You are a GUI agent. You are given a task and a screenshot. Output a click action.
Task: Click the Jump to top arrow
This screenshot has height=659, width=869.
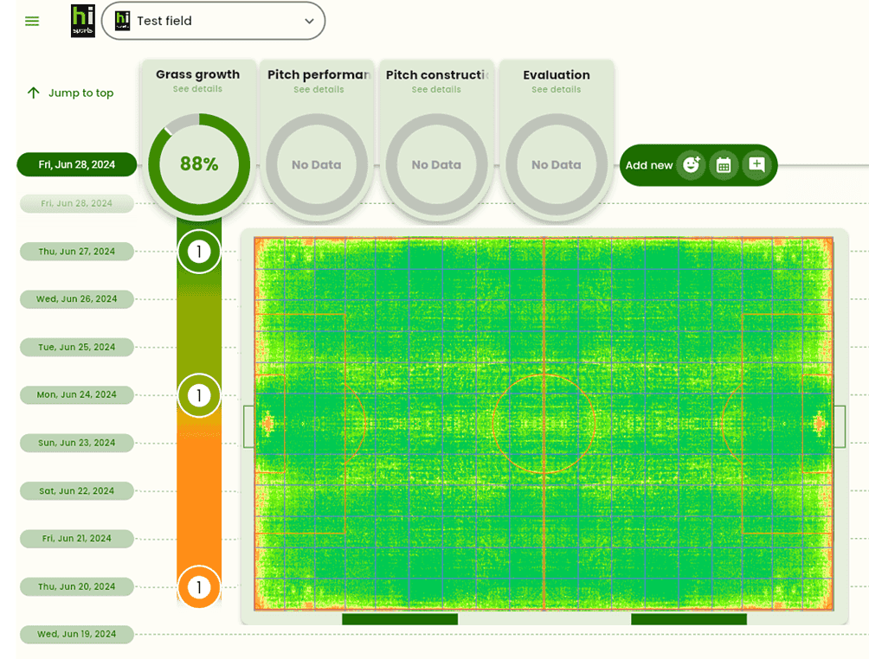click(x=34, y=93)
